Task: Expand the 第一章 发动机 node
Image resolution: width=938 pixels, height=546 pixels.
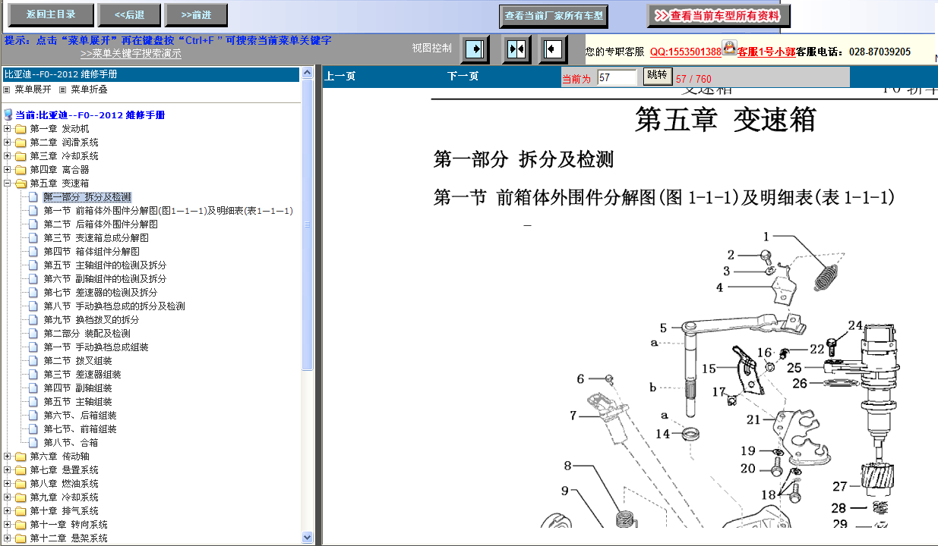Action: coord(8,129)
